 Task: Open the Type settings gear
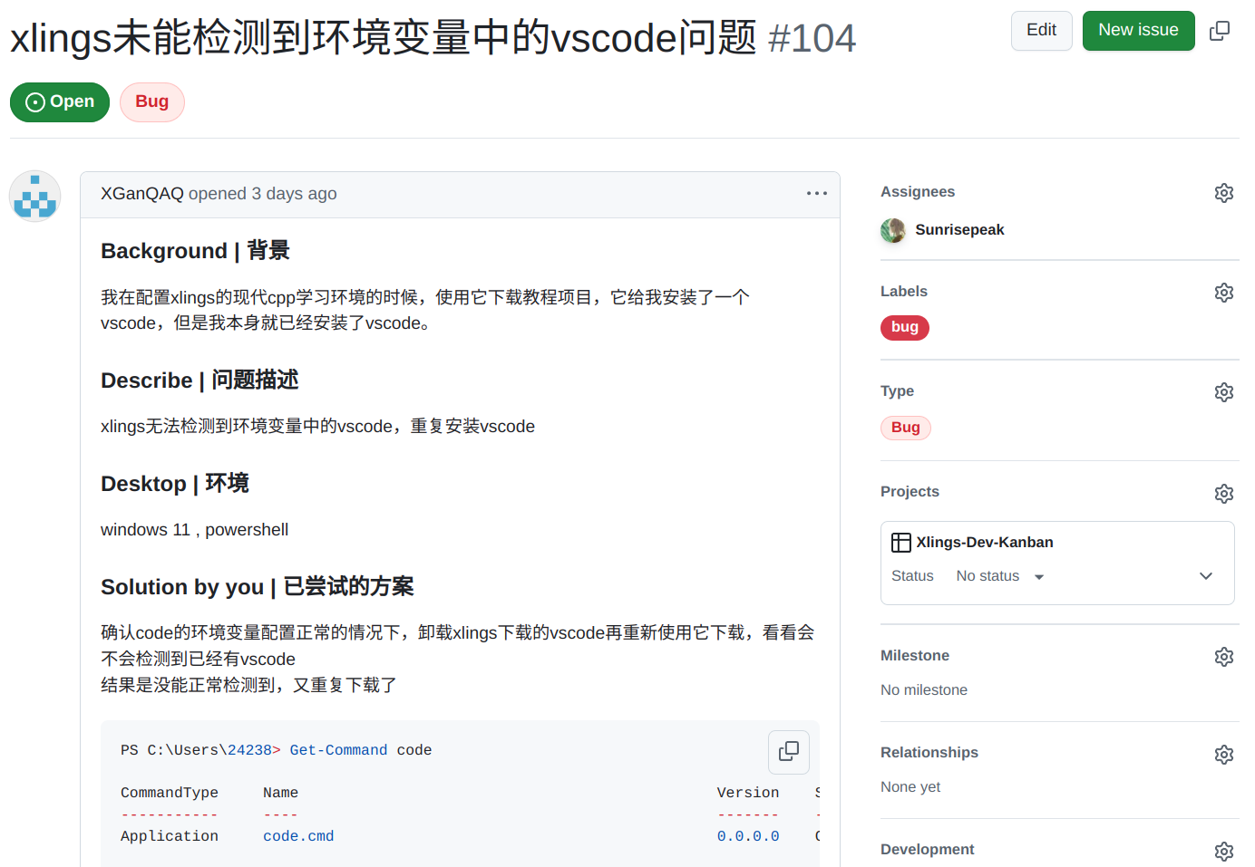(x=1224, y=392)
